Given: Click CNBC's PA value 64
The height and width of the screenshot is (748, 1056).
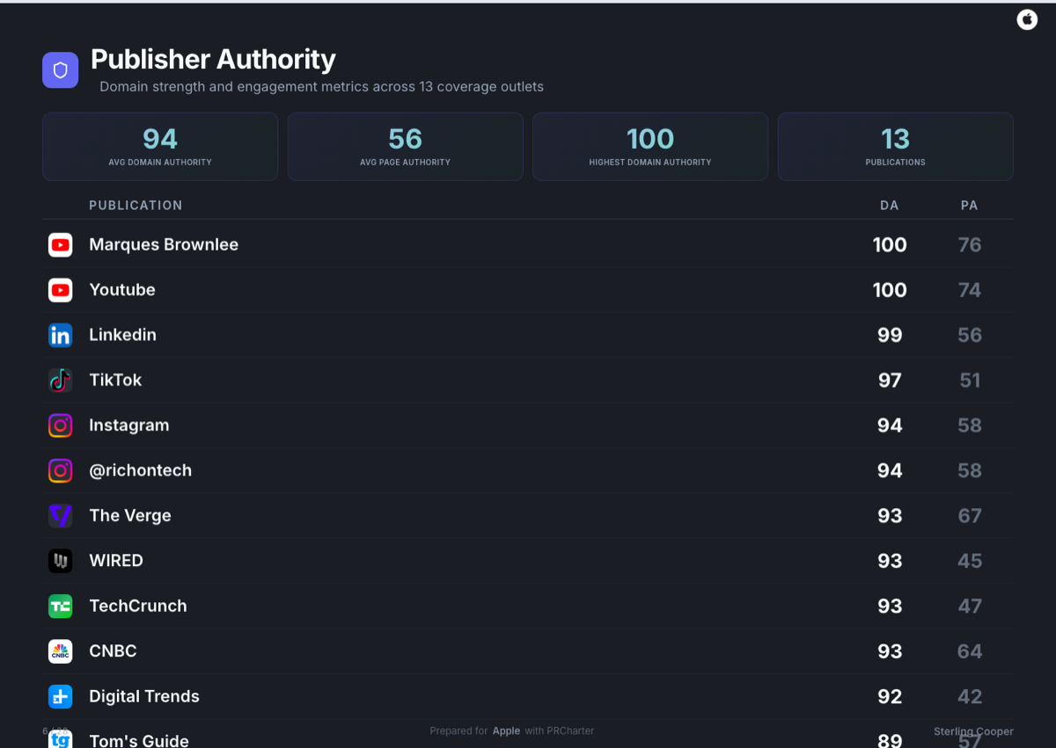Looking at the screenshot, I should pyautogui.click(x=970, y=651).
